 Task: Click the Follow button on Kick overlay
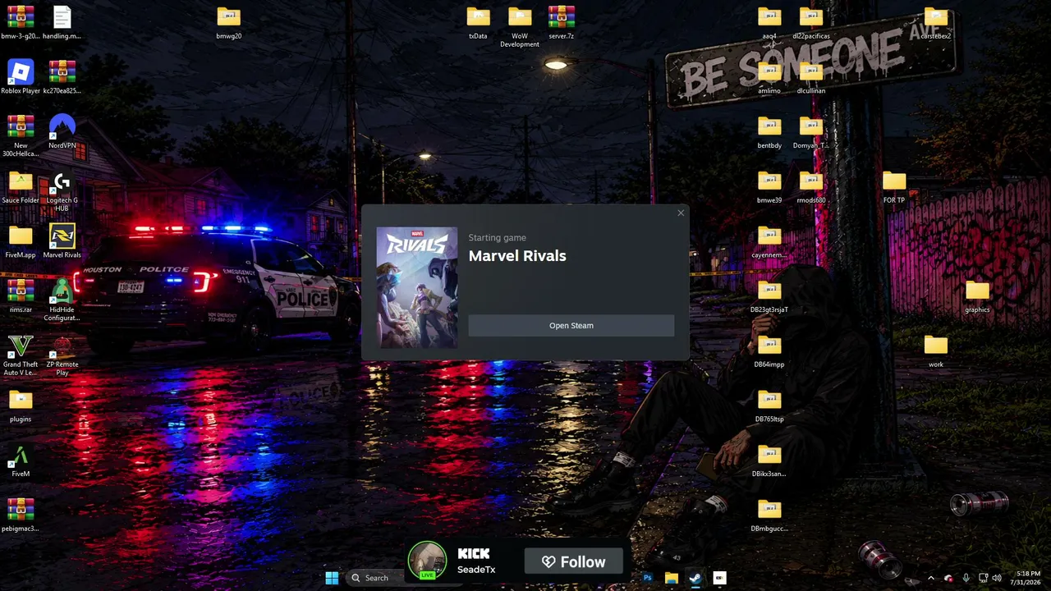573,562
